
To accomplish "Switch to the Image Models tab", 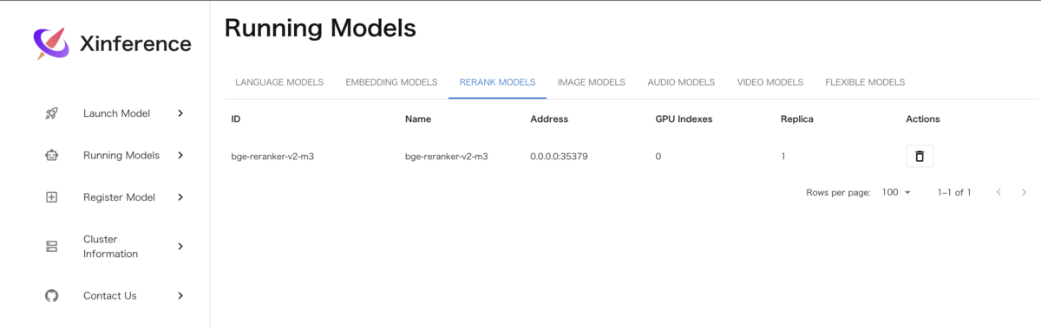I will click(592, 82).
